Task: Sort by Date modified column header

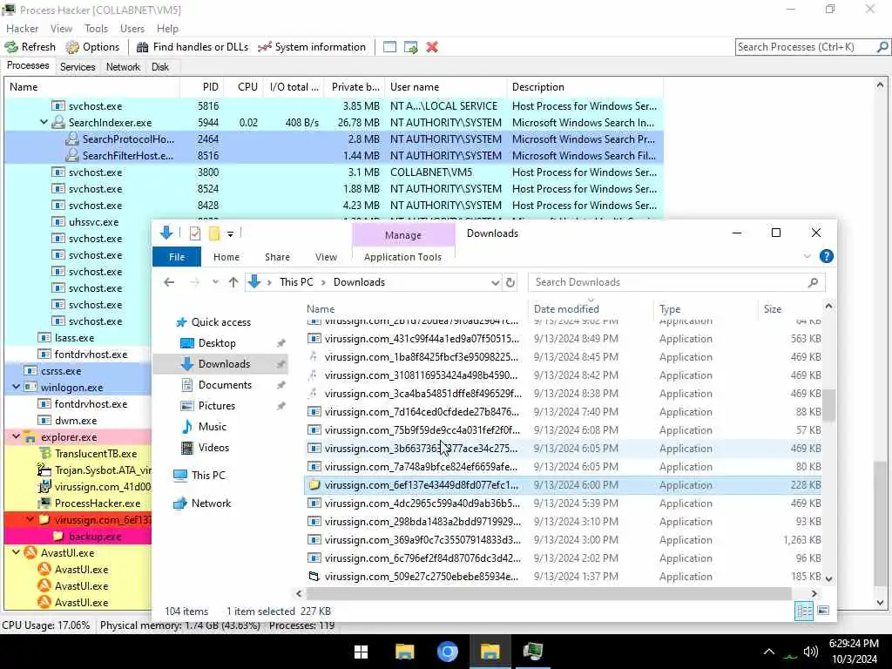Action: 591,309
